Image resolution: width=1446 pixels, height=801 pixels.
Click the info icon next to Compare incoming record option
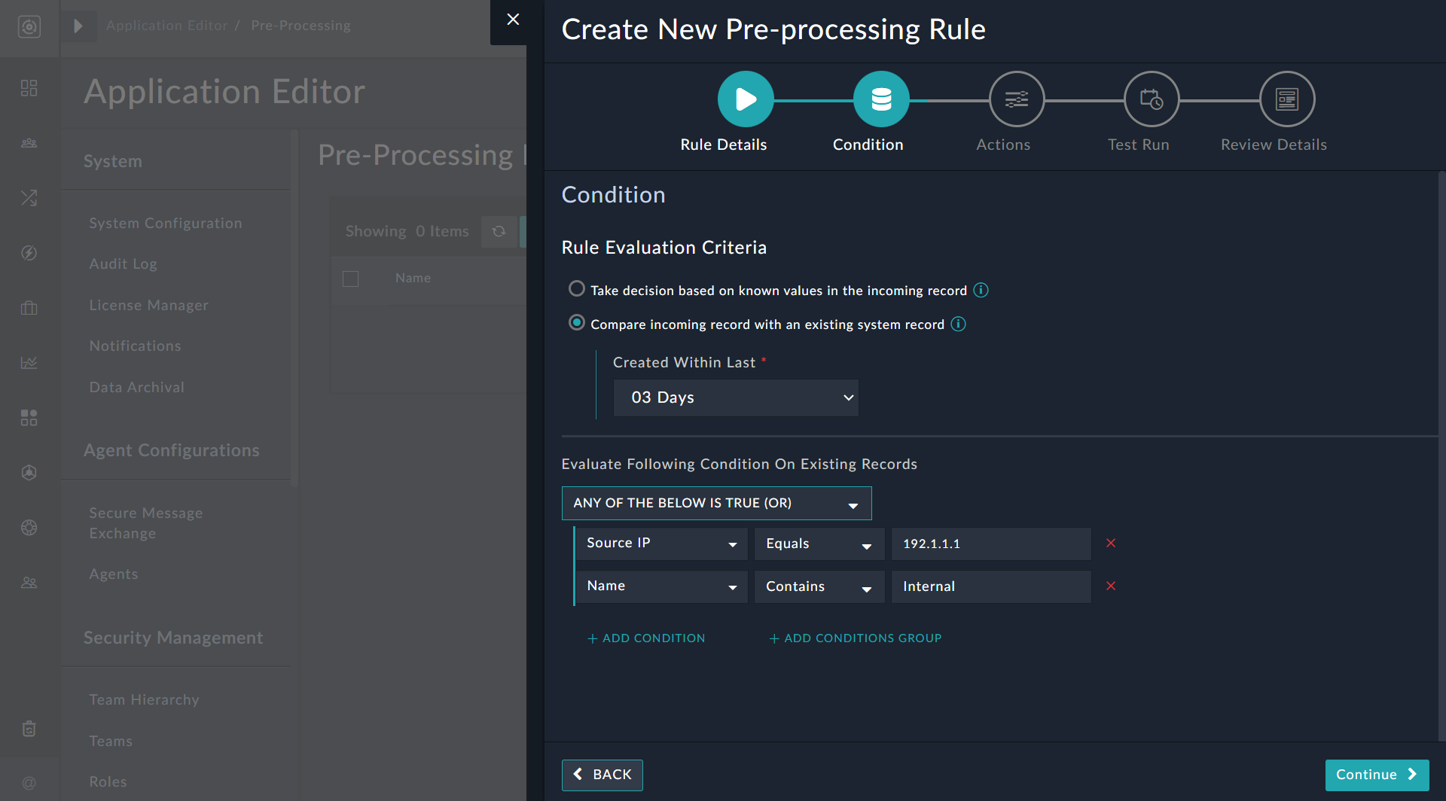coord(958,324)
